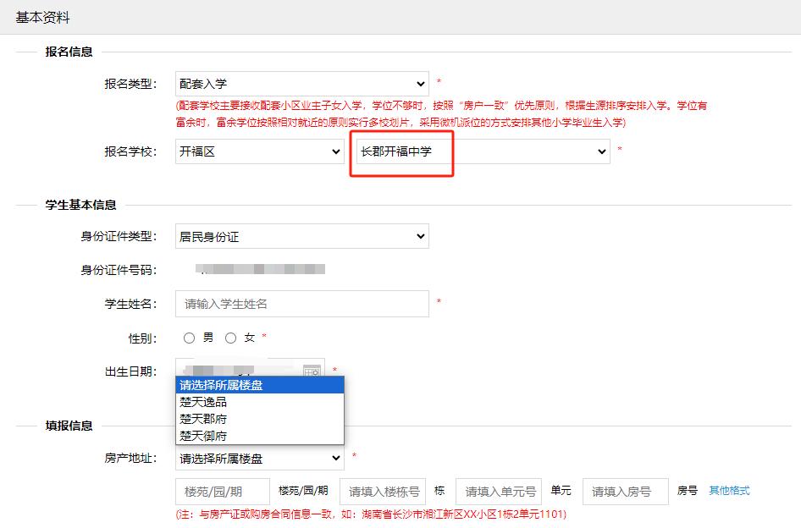Viewport: 801px width, 528px height.
Task: Open the calendar icon for birth date
Action: (312, 371)
